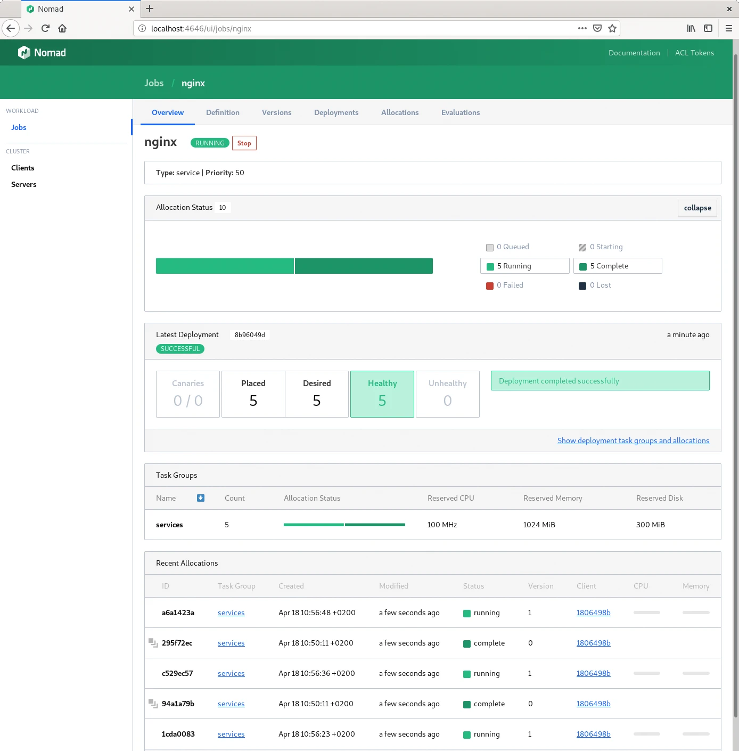This screenshot has width=739, height=751.
Task: Click rescheduled icon beside allocation 295f72ec
Action: [x=153, y=643]
